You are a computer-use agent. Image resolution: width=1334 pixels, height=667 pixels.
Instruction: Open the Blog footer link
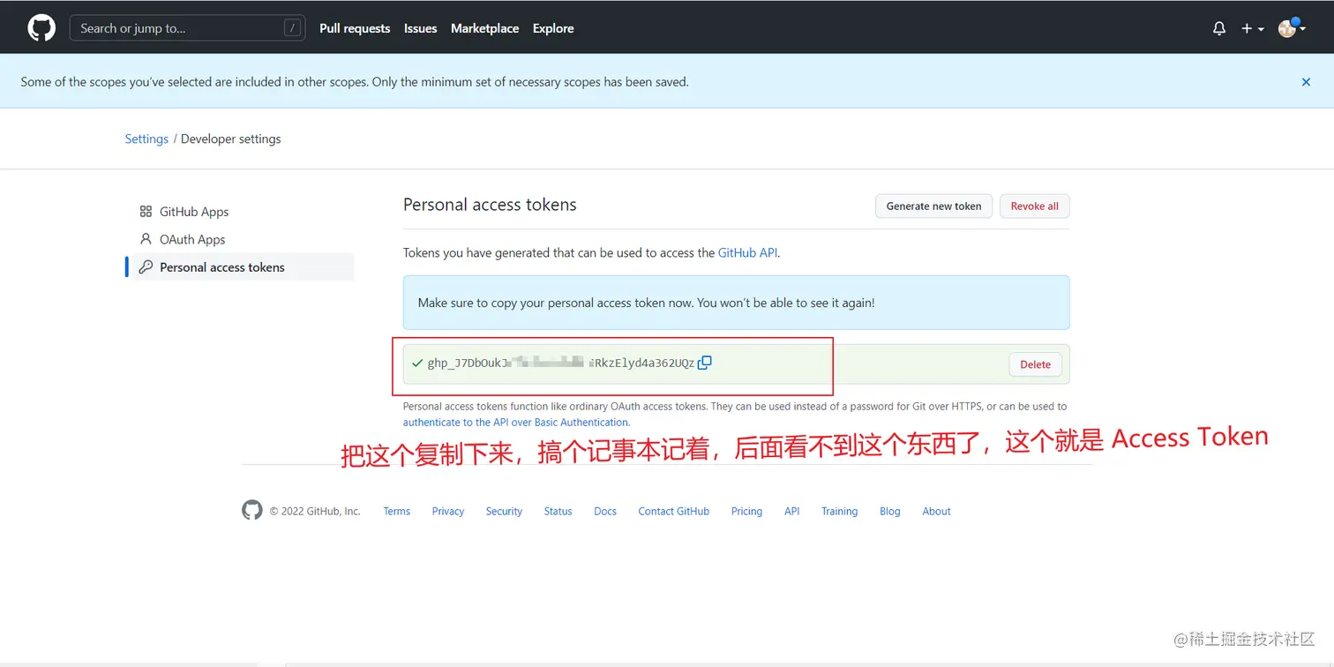tap(890, 511)
